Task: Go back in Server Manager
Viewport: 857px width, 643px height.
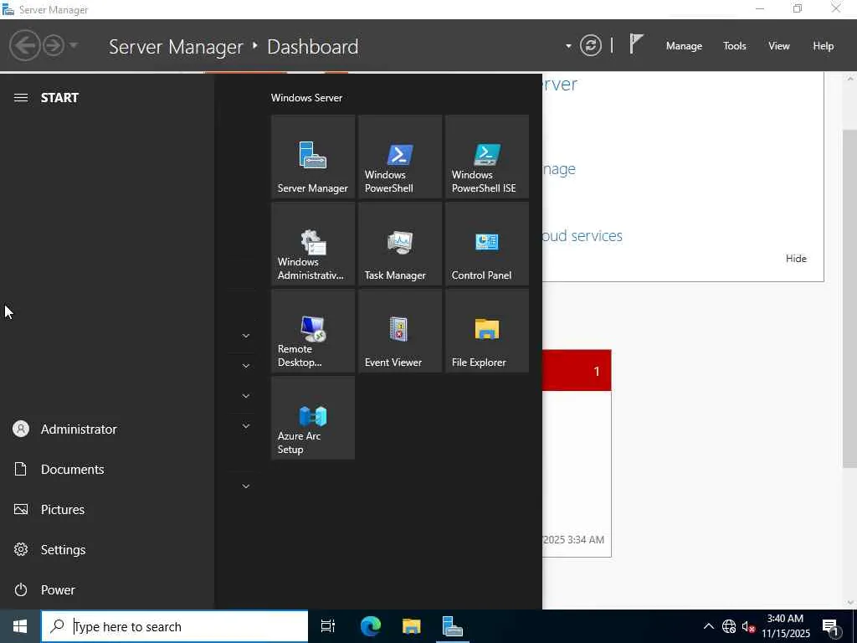Action: [x=24, y=45]
